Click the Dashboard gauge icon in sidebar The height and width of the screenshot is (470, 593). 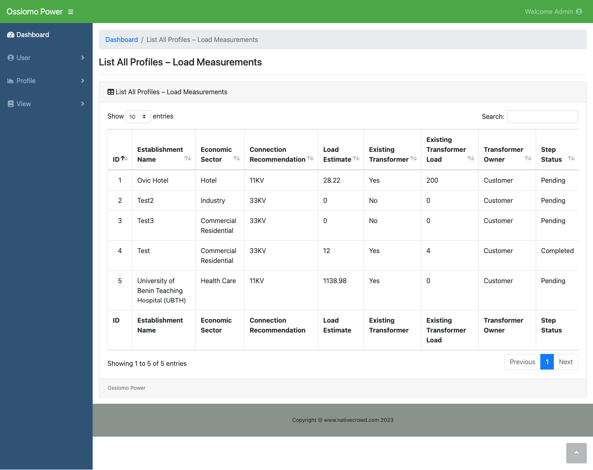coord(11,35)
